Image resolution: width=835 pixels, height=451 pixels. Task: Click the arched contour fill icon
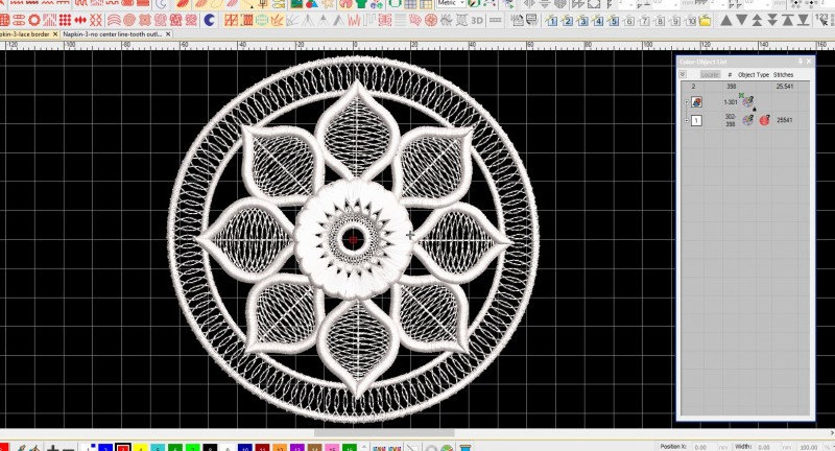point(114,20)
